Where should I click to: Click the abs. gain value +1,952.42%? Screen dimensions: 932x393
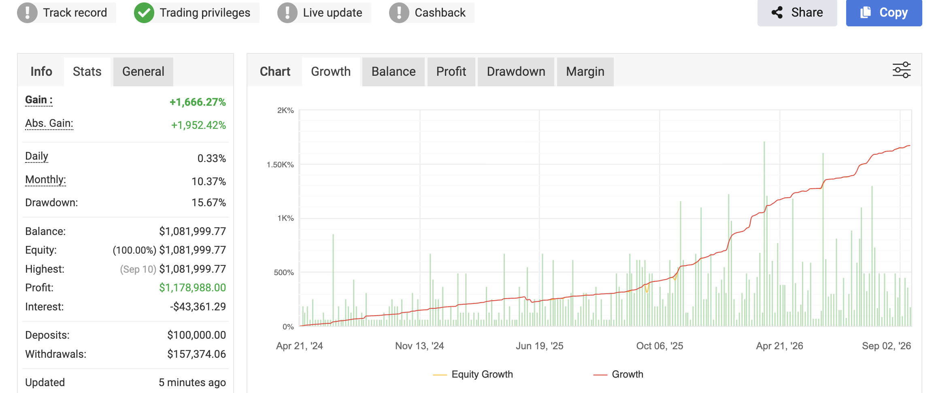[x=198, y=125]
